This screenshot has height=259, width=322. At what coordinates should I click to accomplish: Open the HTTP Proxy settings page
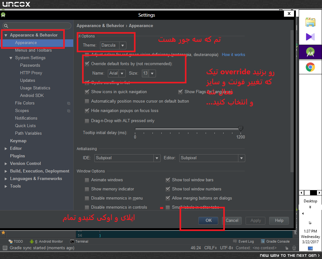(x=31, y=73)
